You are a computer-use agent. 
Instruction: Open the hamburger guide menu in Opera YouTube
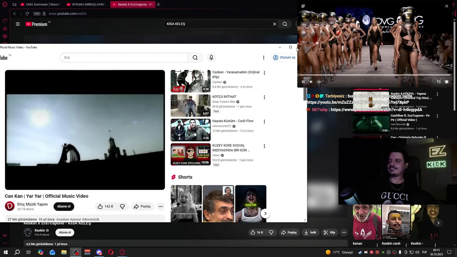pos(17,24)
